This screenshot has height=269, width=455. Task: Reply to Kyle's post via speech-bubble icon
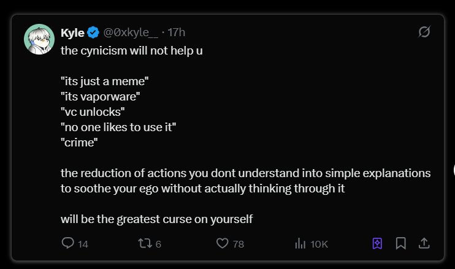tap(68, 243)
